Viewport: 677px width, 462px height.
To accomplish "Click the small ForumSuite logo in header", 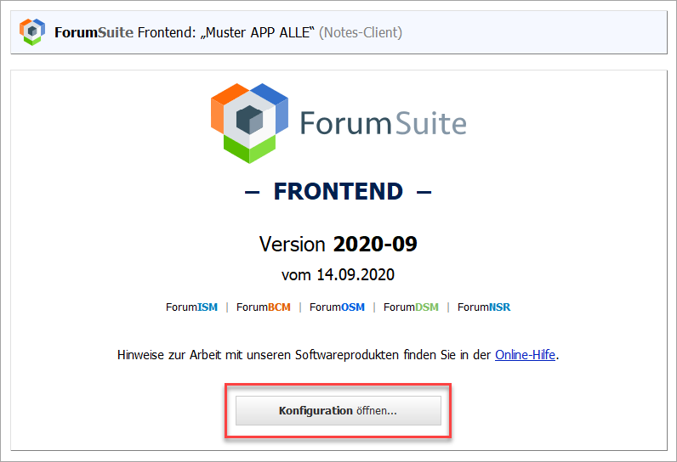I will (x=32, y=32).
